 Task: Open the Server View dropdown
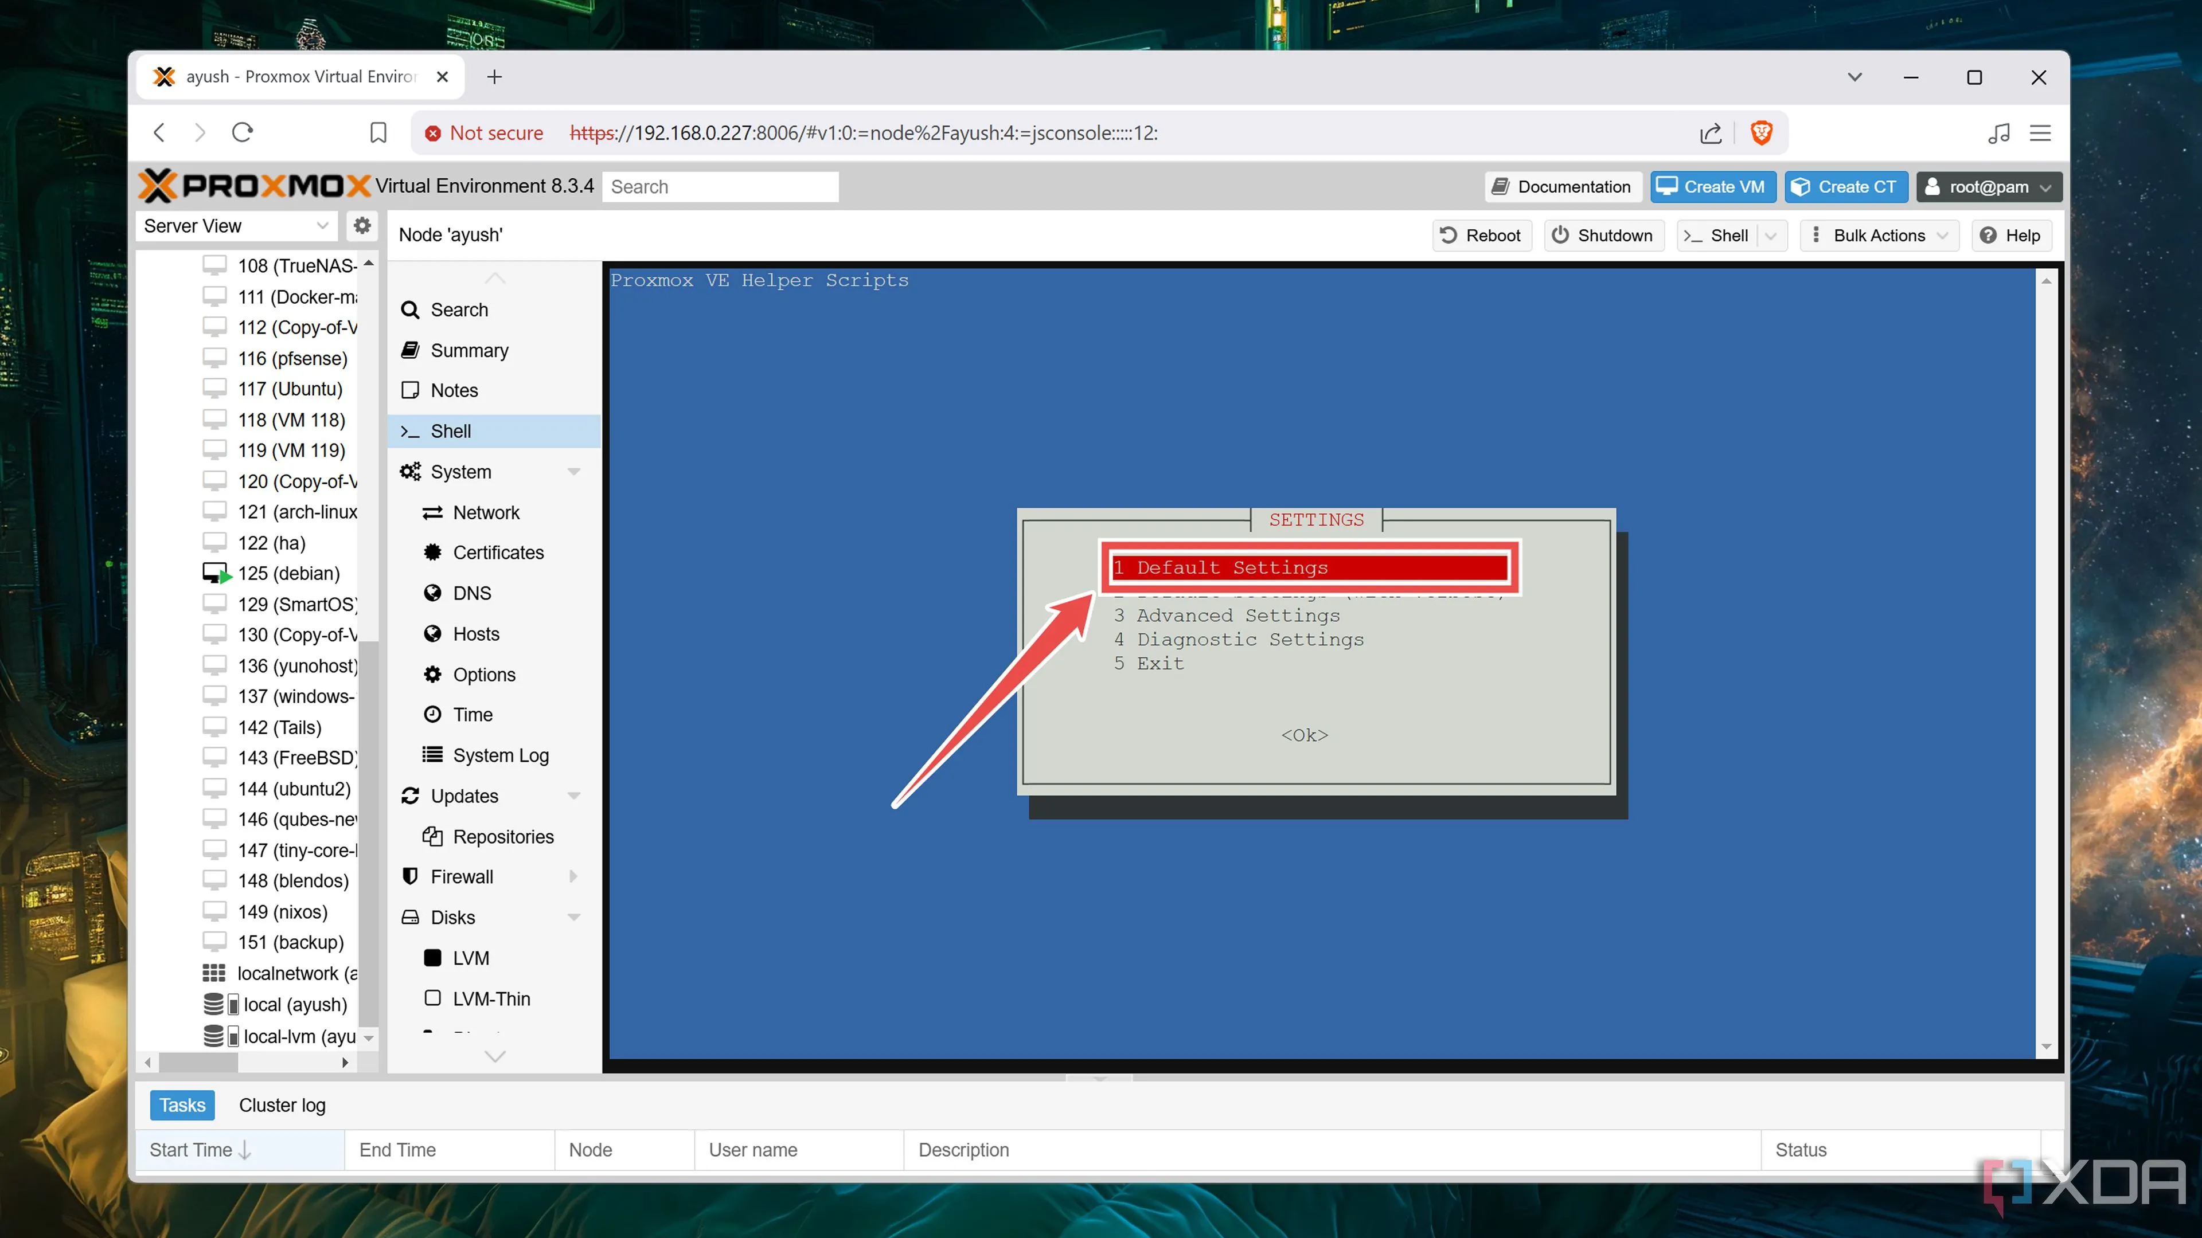click(x=236, y=226)
